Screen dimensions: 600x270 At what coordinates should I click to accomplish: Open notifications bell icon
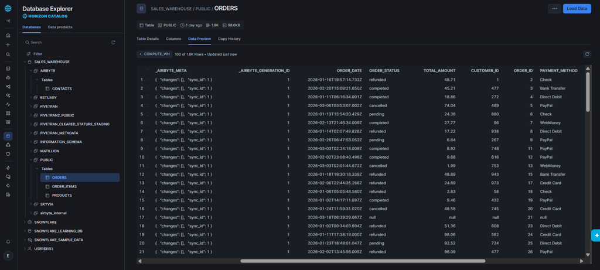[x=8, y=242]
